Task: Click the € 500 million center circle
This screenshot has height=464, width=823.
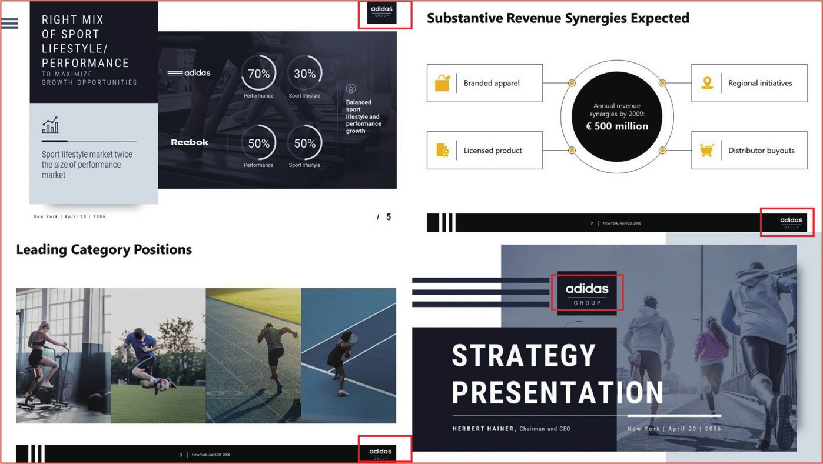Action: click(x=617, y=117)
